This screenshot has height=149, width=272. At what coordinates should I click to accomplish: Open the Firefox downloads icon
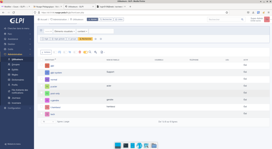(253, 12)
